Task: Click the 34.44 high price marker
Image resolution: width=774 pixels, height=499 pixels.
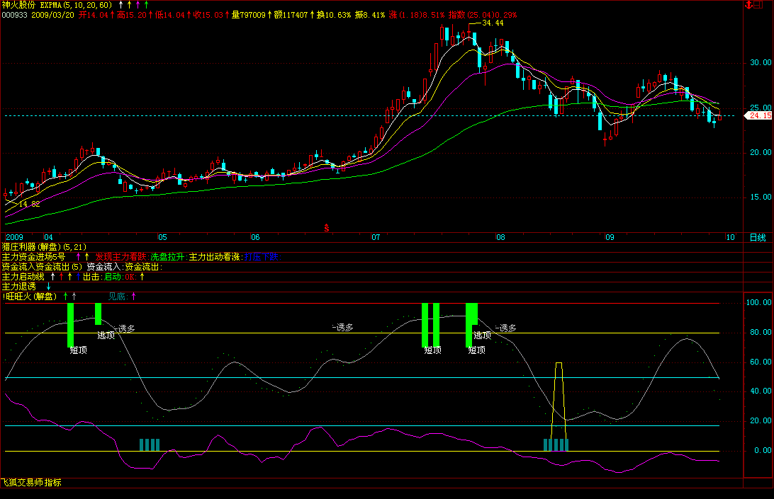Action: click(x=493, y=23)
